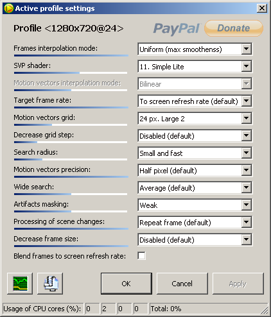Screen dimensions: 271x317
Task: Expand the Search radius dropdown
Action: [195, 153]
